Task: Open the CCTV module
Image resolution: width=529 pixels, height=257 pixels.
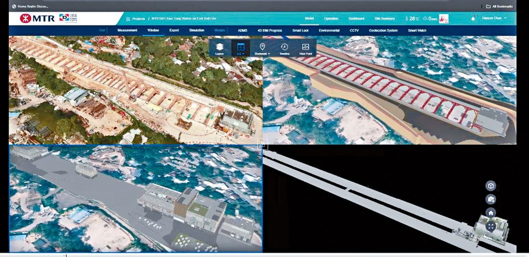Action: [x=354, y=30]
